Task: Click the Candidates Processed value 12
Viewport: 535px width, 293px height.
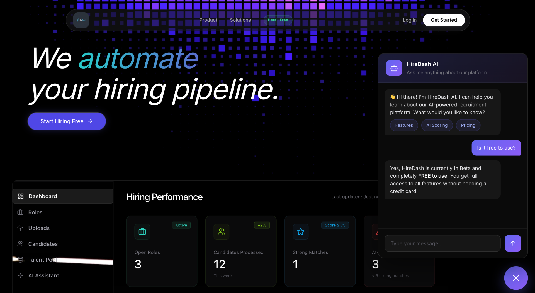Action: coord(220,264)
